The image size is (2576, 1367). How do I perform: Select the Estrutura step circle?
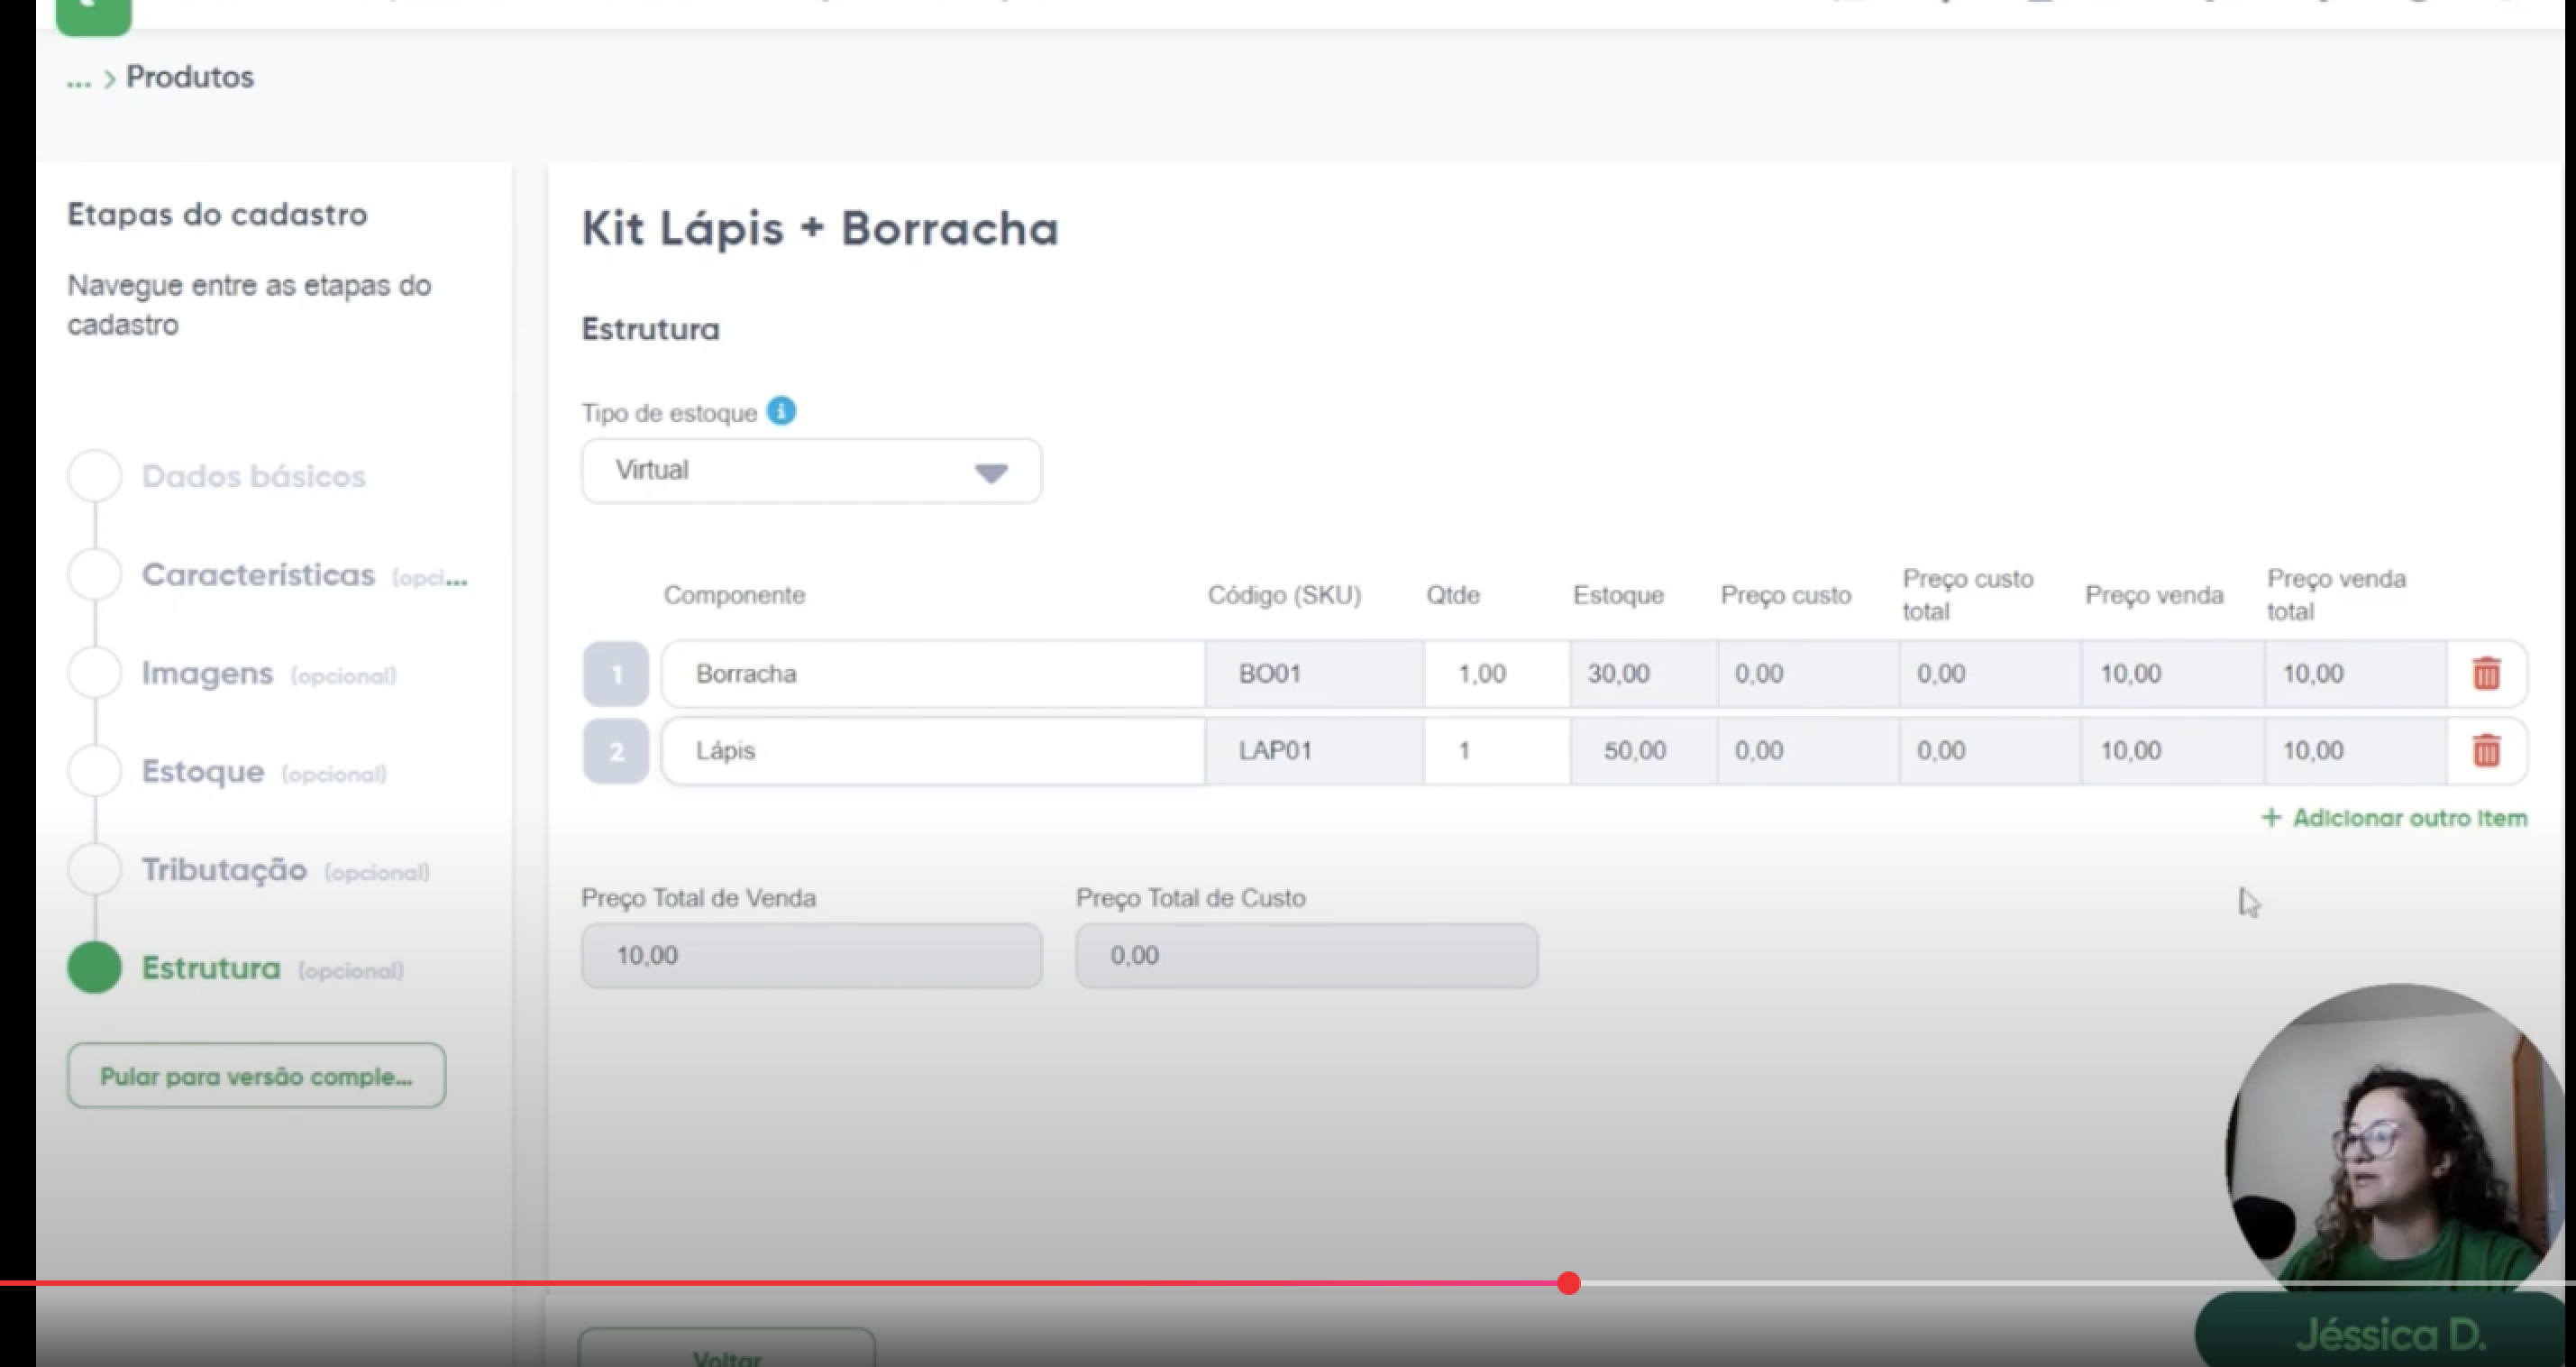coord(95,968)
